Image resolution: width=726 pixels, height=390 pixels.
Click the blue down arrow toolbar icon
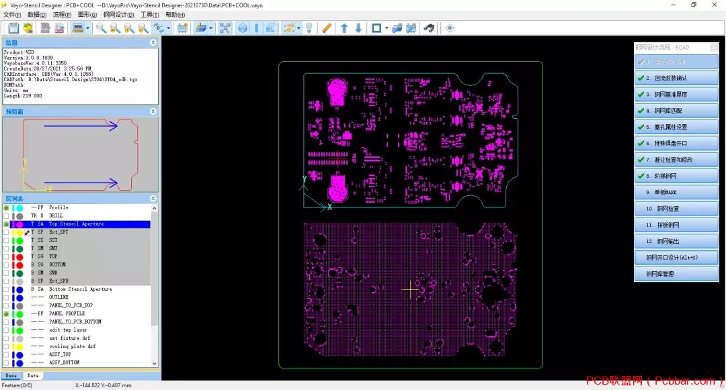[x=358, y=28]
